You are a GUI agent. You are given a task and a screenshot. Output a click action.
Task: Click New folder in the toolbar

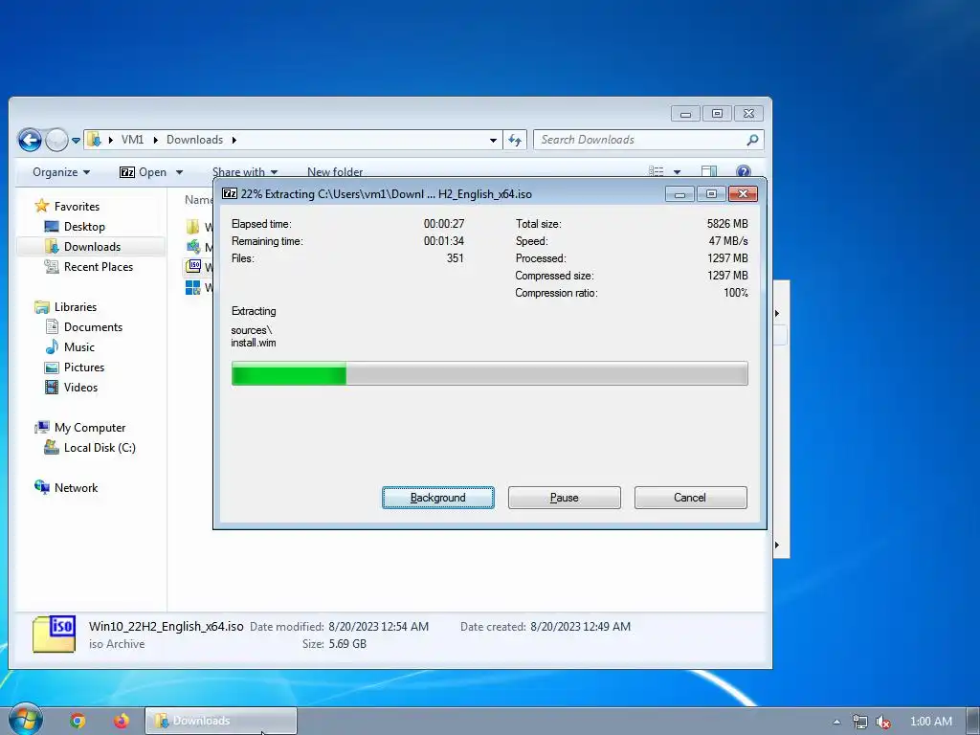coord(335,172)
